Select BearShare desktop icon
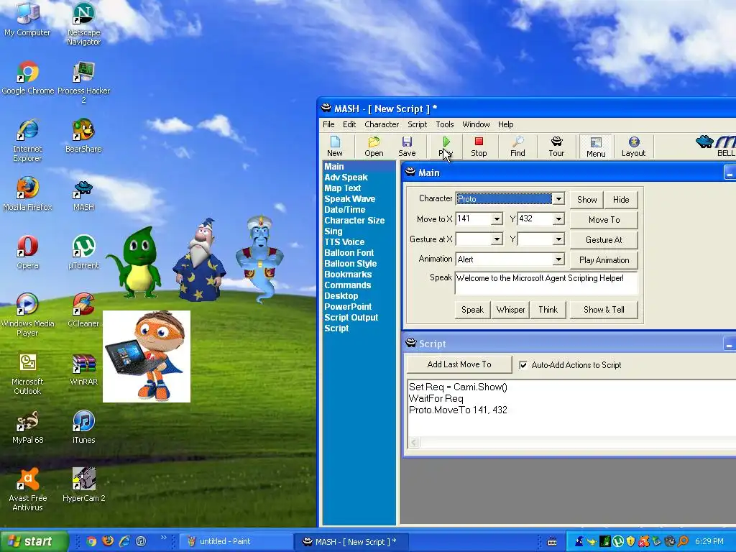The width and height of the screenshot is (736, 552). (83, 136)
